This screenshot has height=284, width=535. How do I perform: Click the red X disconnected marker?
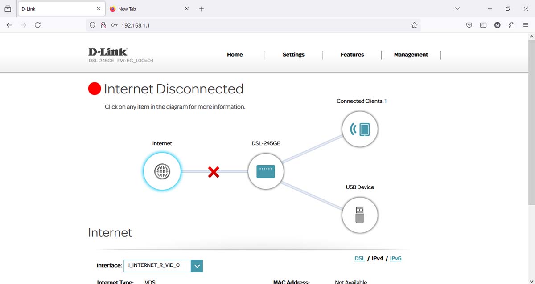(214, 172)
